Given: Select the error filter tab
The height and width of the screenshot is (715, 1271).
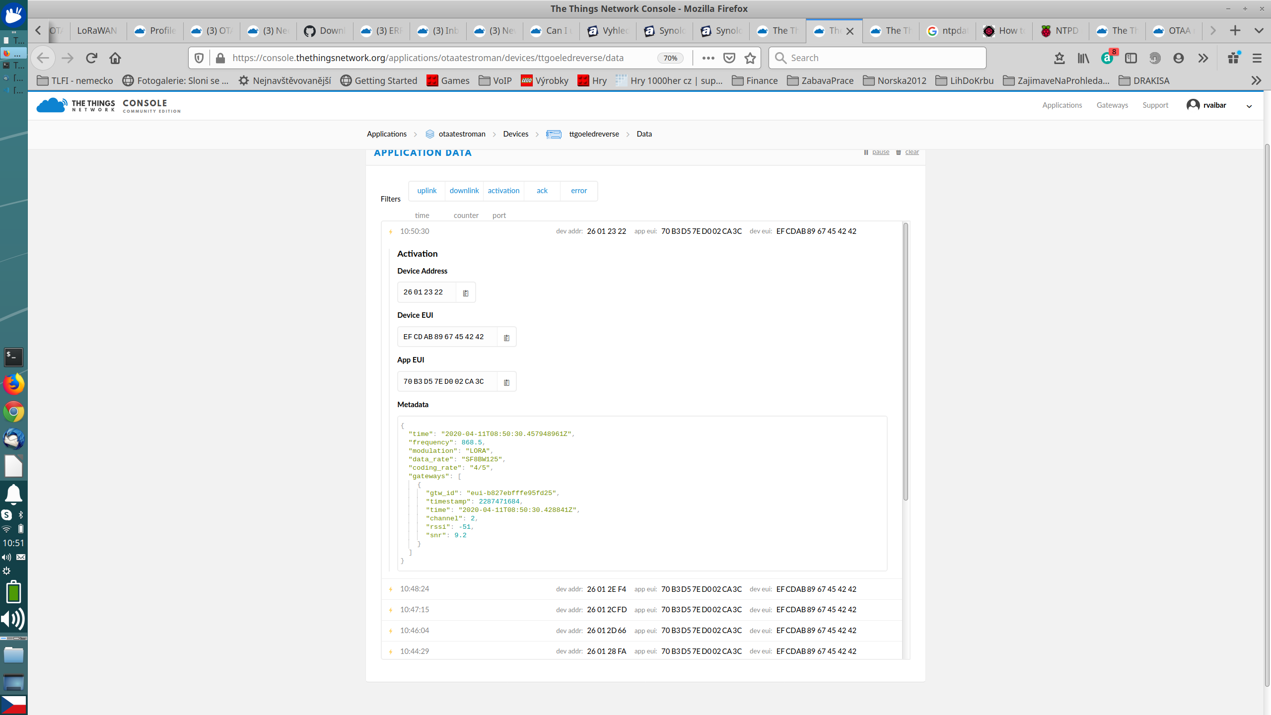Looking at the screenshot, I should point(578,190).
